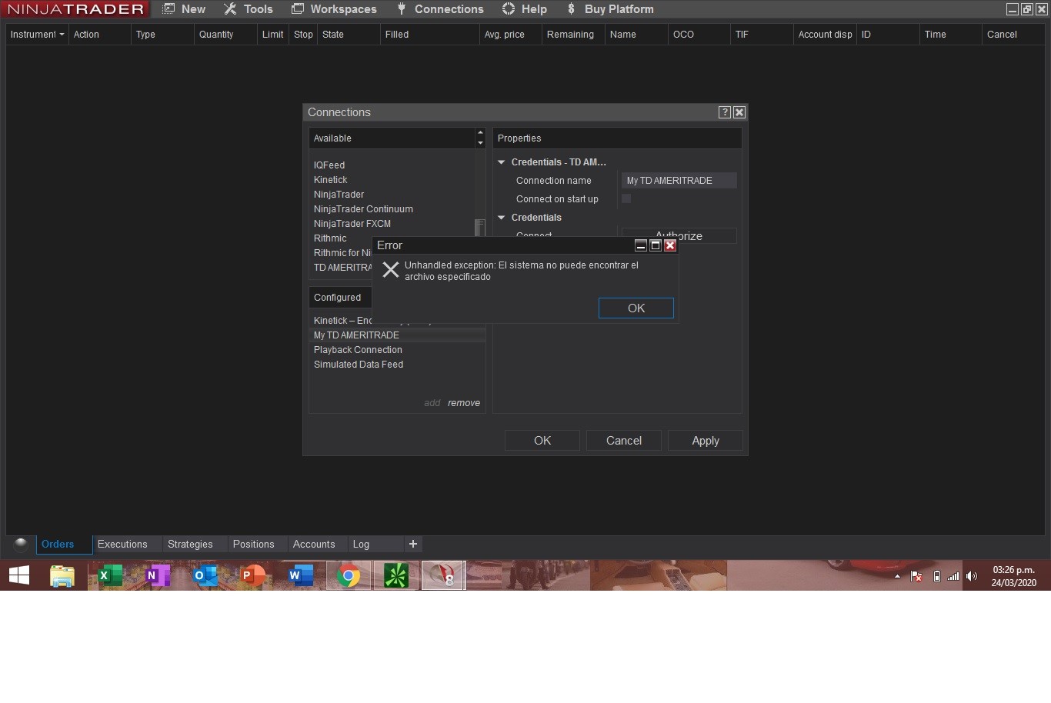Launch OneNote from the taskbar
Viewport: 1051px width, 703px height.
(158, 575)
